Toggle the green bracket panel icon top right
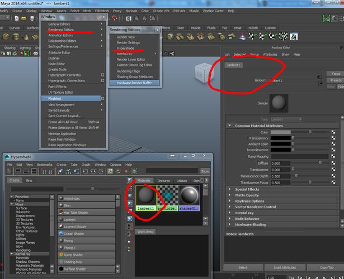 [x=327, y=18]
